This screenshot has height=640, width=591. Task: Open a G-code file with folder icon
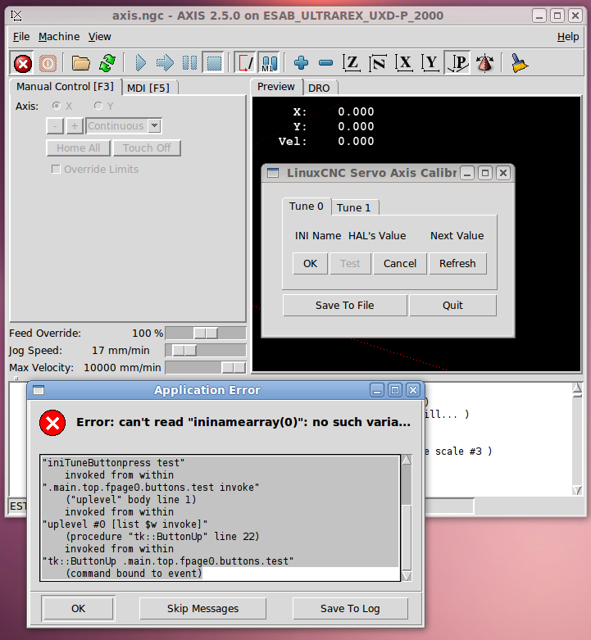coord(81,63)
